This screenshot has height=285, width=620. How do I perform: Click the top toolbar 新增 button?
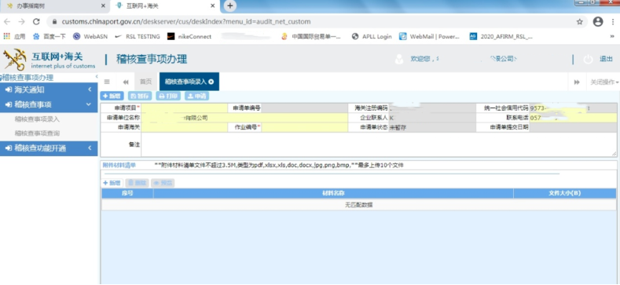[112, 96]
